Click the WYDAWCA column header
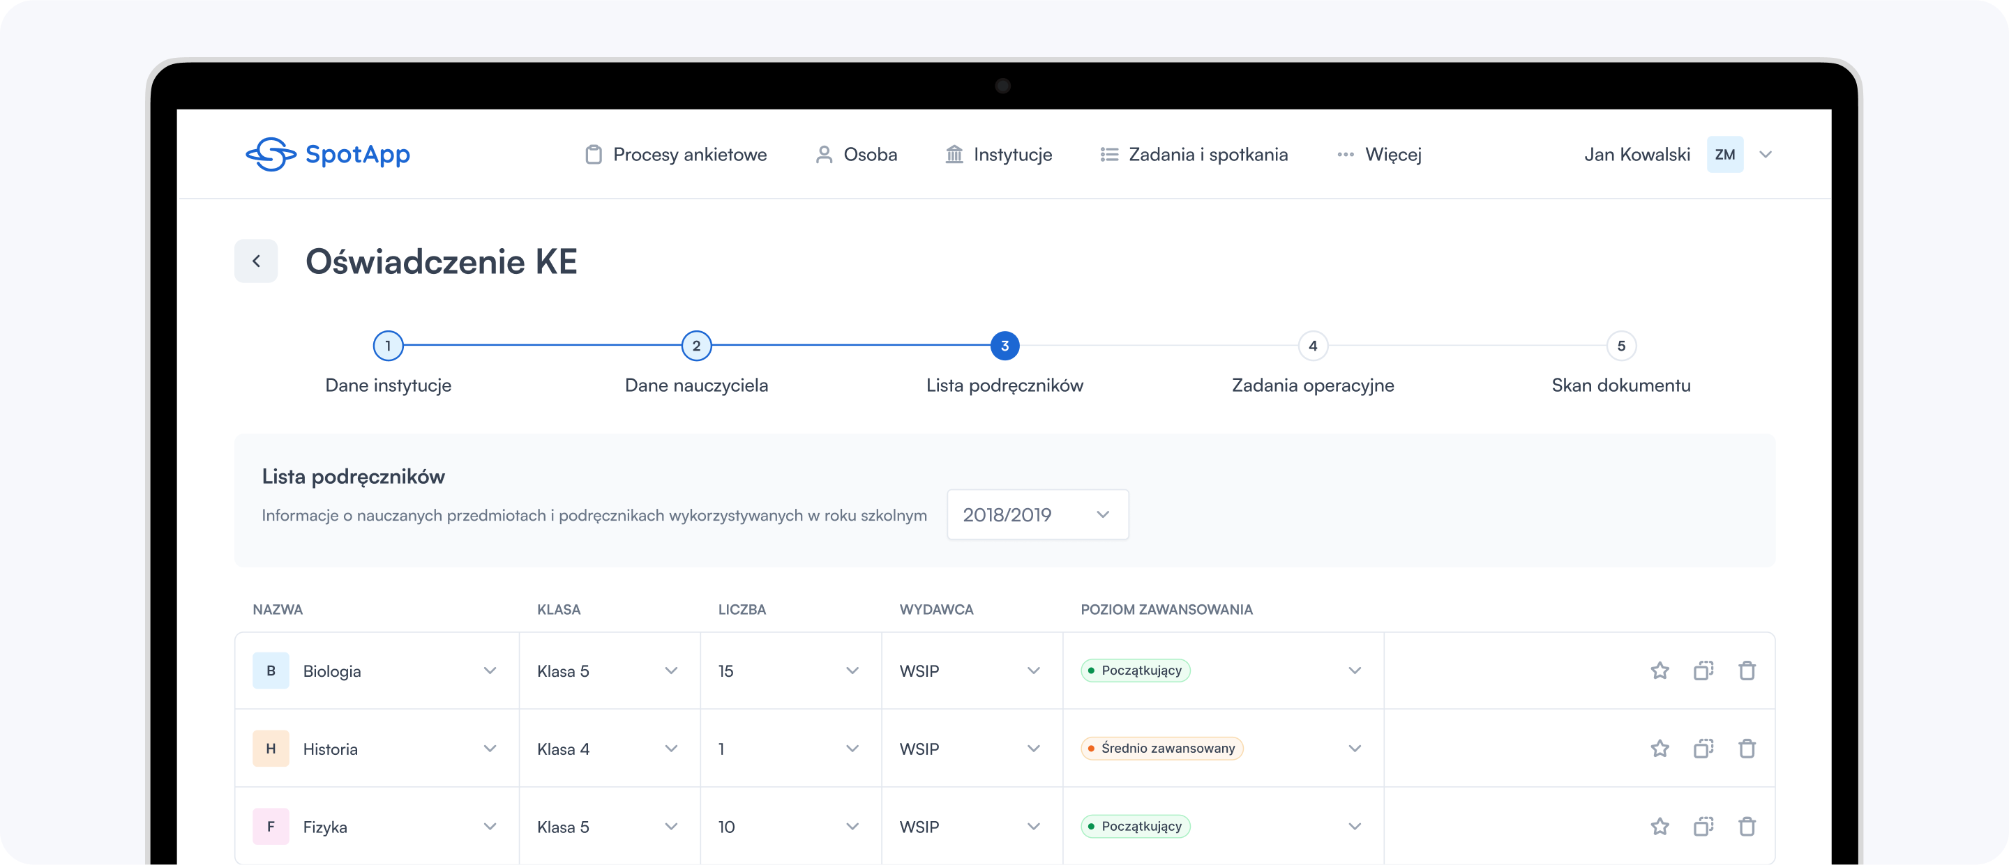This screenshot has width=2009, height=865. pos(936,609)
